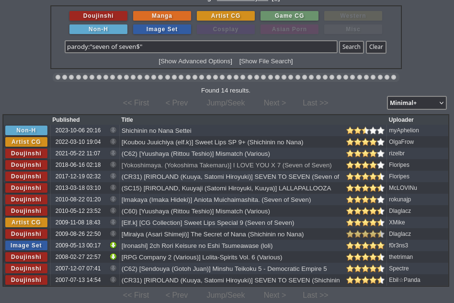Open Show File Search link
The width and height of the screenshot is (454, 303).
266,61
